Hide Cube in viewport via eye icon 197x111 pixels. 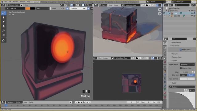click(x=192, y=13)
